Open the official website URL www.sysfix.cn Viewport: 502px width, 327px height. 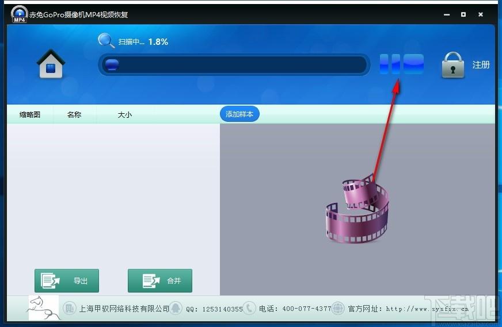click(427, 309)
